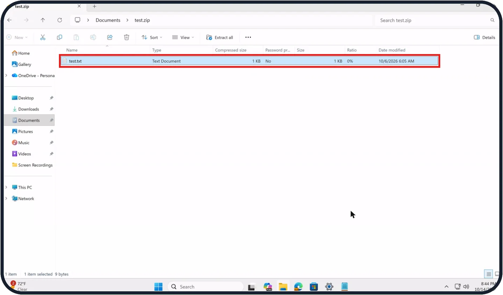This screenshot has height=295, width=503.
Task: Open the Sort dropdown
Action: coord(152,37)
